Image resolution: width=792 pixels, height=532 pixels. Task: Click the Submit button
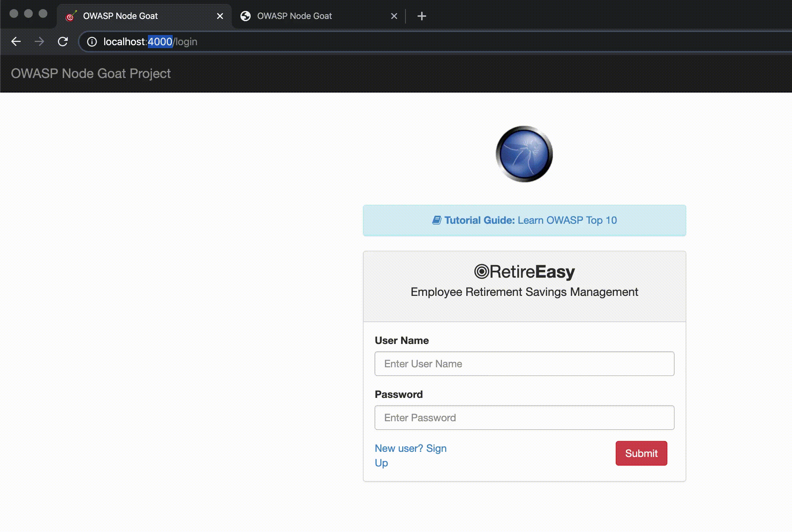tap(641, 453)
